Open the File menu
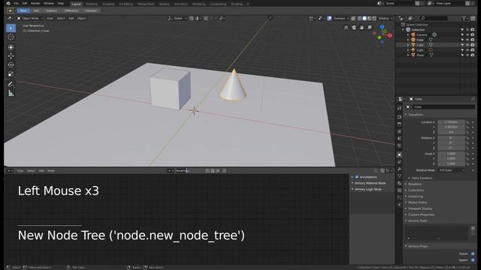 point(17,3)
